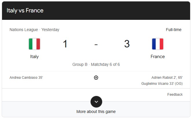Click Italy's score of 1
This screenshot has width=193, height=119.
(x=65, y=44)
